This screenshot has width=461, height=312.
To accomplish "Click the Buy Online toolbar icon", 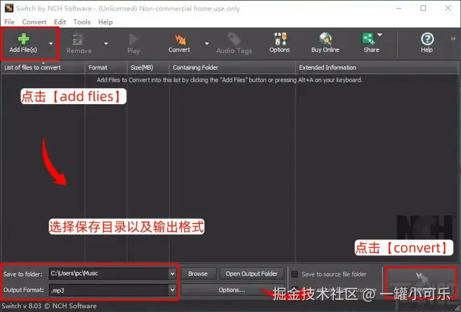I will [325, 43].
